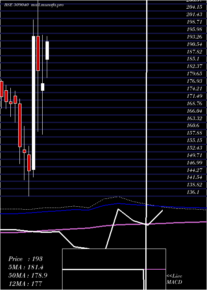Image resolution: width=207 pixels, height=290 pixels.
Task: Click the 195.98 price axis label
Action: pos(194,29)
